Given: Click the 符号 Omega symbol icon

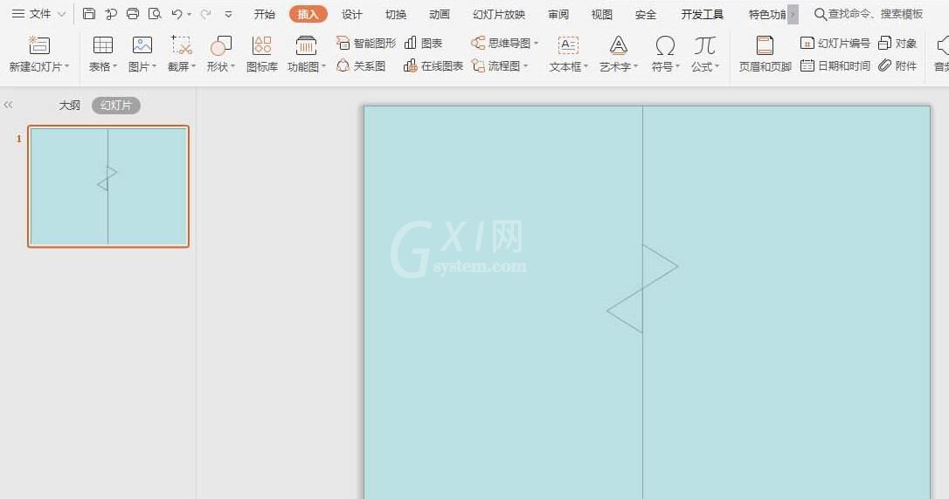Looking at the screenshot, I should tap(665, 44).
